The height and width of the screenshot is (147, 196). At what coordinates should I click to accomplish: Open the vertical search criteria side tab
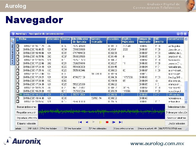pyautogui.click(x=13, y=51)
